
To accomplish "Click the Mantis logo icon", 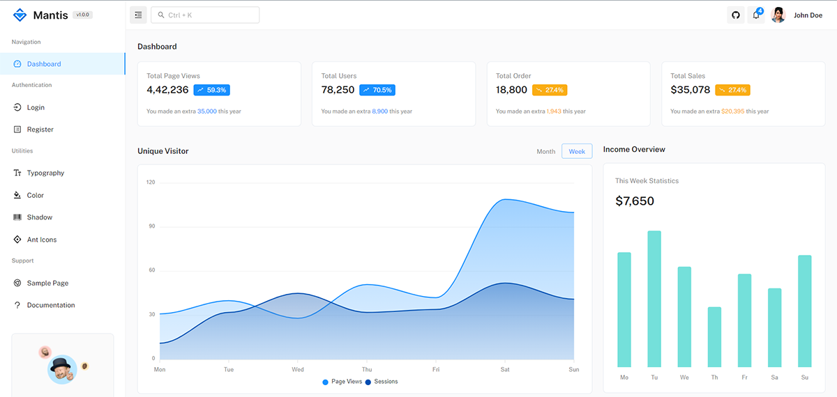I will pyautogui.click(x=20, y=15).
